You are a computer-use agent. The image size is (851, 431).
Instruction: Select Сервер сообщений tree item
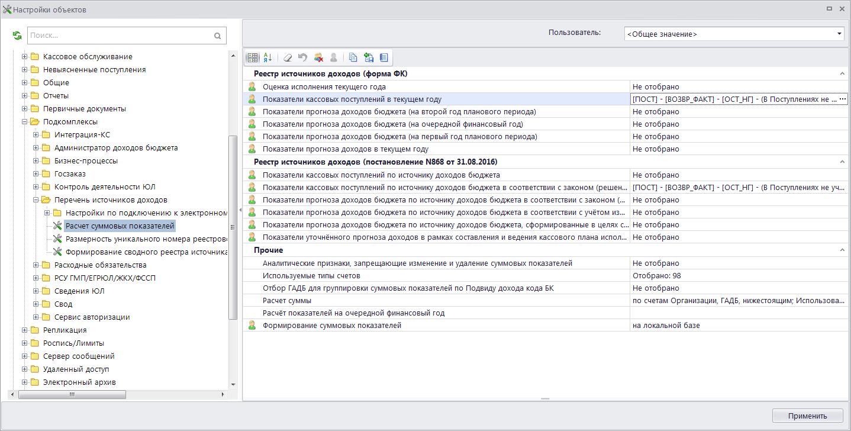pos(79,356)
